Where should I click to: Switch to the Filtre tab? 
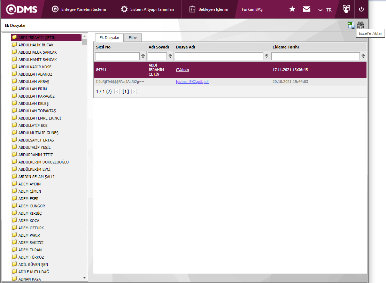click(133, 38)
